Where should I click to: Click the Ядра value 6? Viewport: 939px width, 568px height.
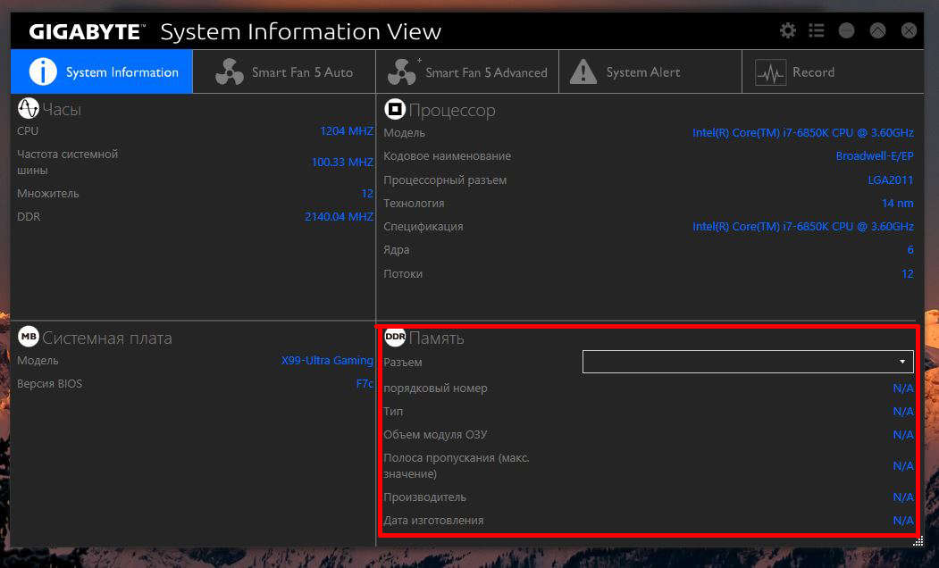tap(910, 249)
